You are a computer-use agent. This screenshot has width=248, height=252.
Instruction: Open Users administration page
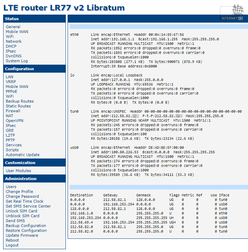pyautogui.click(x=11, y=187)
